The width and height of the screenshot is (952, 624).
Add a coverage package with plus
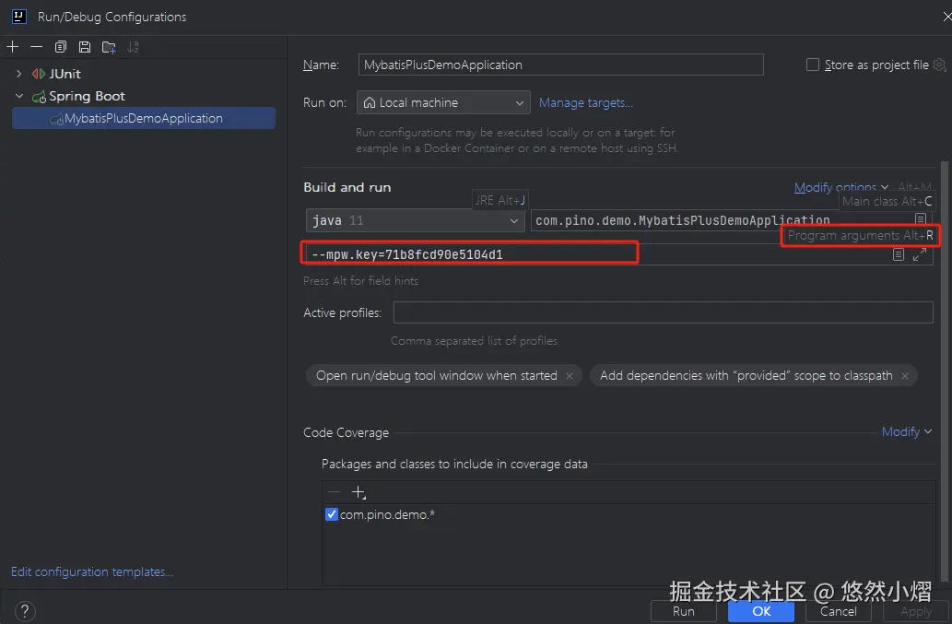358,492
